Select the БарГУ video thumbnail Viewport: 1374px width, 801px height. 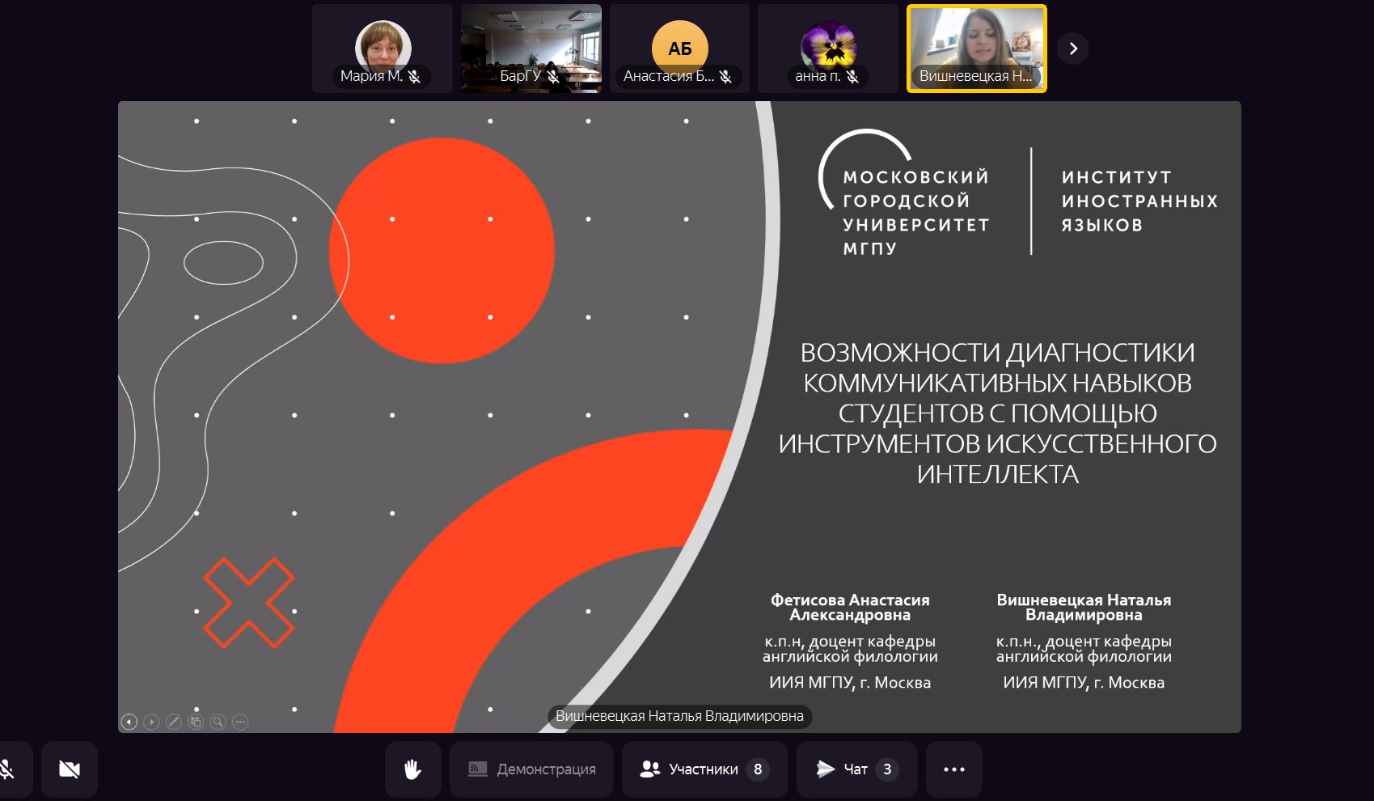(x=531, y=49)
